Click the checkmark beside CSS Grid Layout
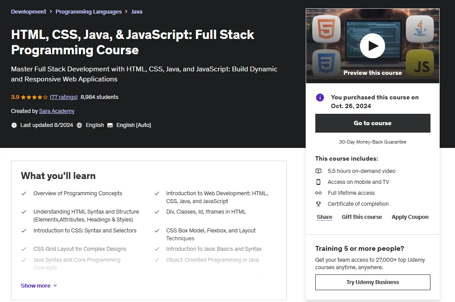The width and height of the screenshot is (455, 302). 24,249
